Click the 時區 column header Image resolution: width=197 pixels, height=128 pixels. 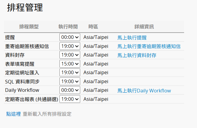tap(93, 27)
